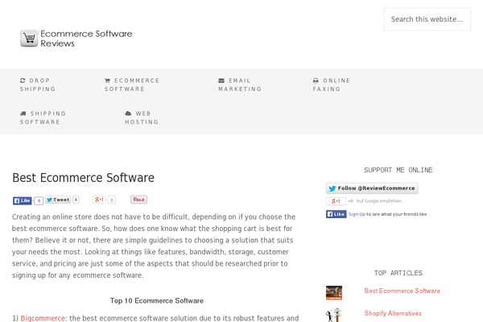Click the sidebar Facebook Like button
The image size is (483, 322).
coord(336,214)
